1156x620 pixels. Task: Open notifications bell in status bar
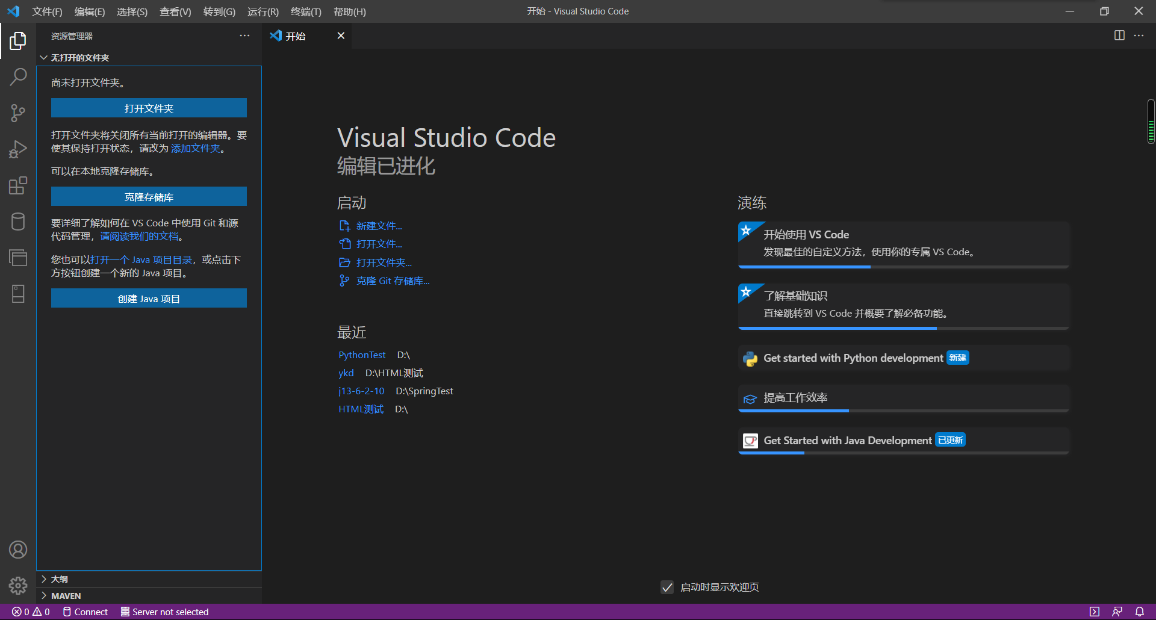pos(1140,612)
